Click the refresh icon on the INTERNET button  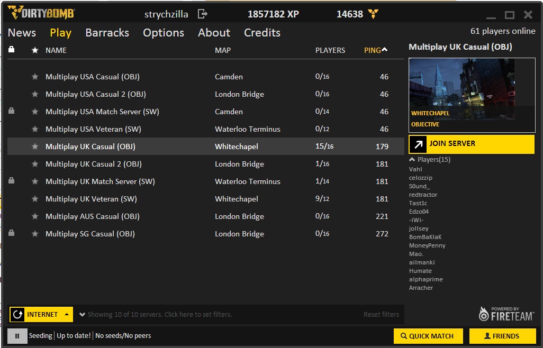tap(17, 314)
